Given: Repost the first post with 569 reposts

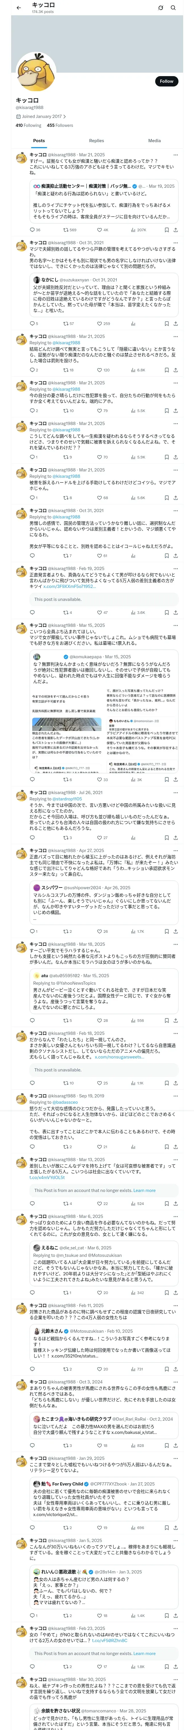Looking at the screenshot, I should (70, 230).
